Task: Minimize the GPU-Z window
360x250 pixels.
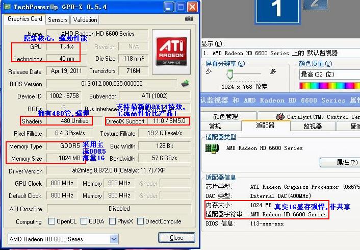Action: pyautogui.click(x=169, y=7)
